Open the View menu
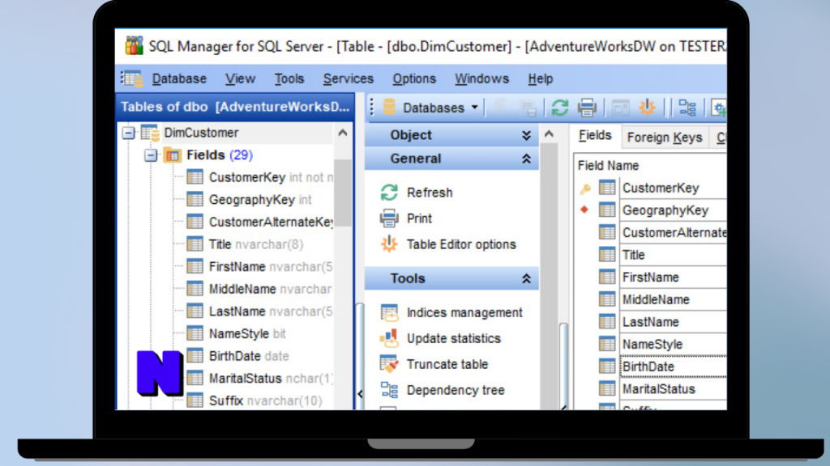The width and height of the screenshot is (830, 466). tap(240, 78)
